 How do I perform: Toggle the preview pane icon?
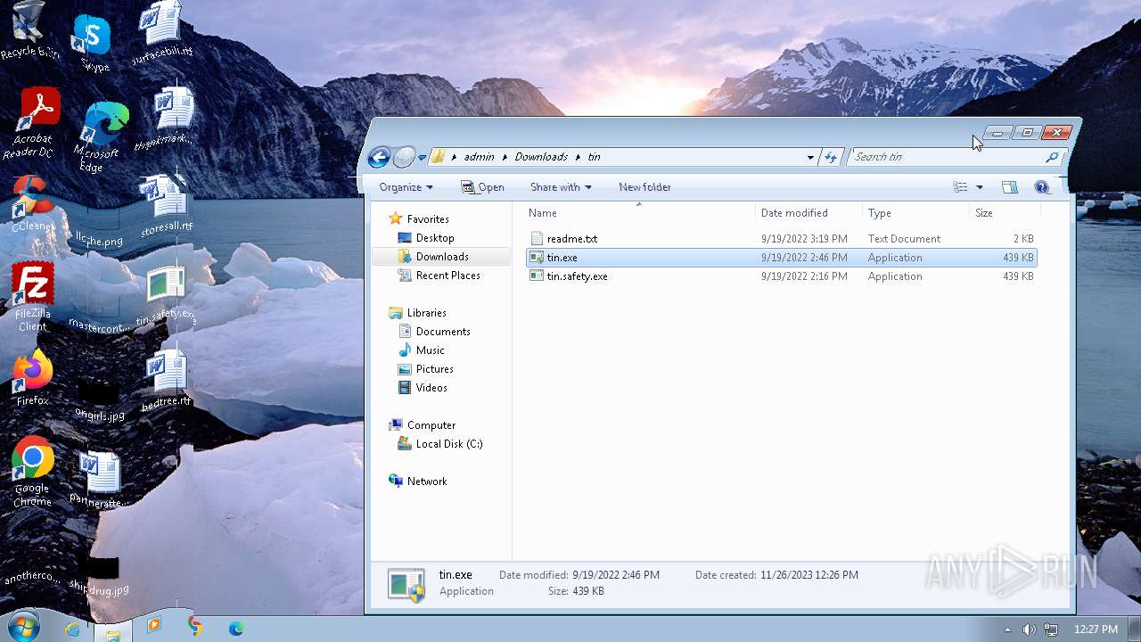pyautogui.click(x=1010, y=187)
